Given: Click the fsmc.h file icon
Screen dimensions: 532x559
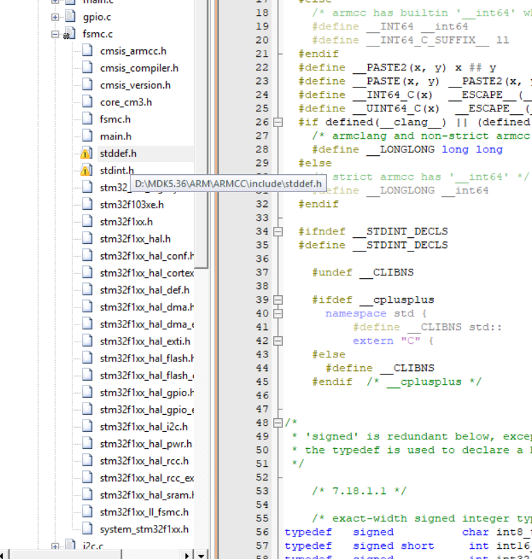Looking at the screenshot, I should pos(87,119).
